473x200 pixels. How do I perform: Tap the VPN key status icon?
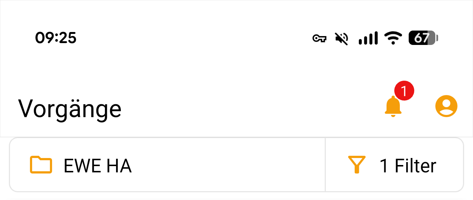[x=319, y=38]
